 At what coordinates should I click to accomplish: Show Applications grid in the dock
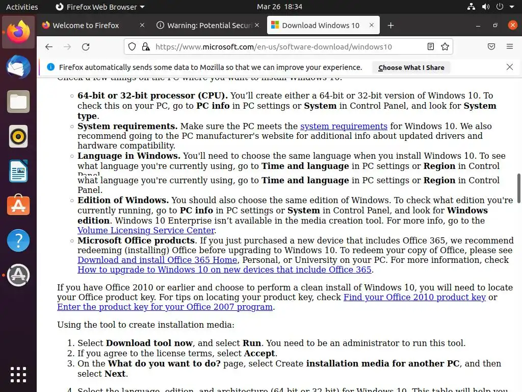click(x=18, y=375)
